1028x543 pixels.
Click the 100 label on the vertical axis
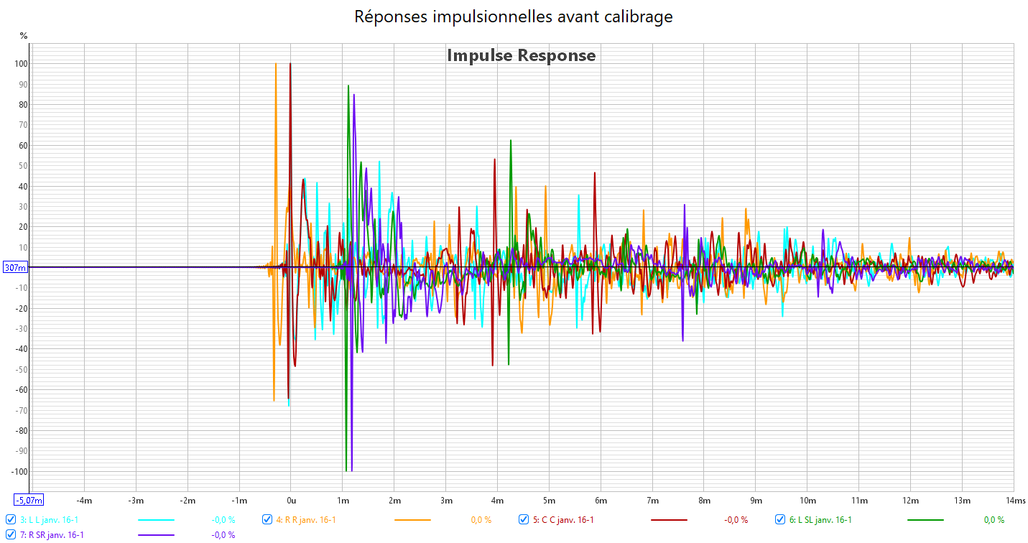(21, 64)
